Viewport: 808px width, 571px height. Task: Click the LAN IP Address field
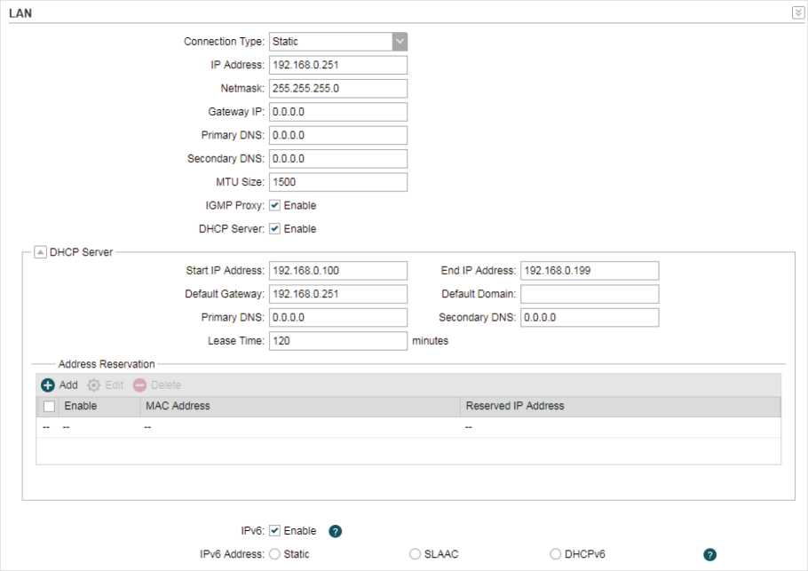[337, 65]
